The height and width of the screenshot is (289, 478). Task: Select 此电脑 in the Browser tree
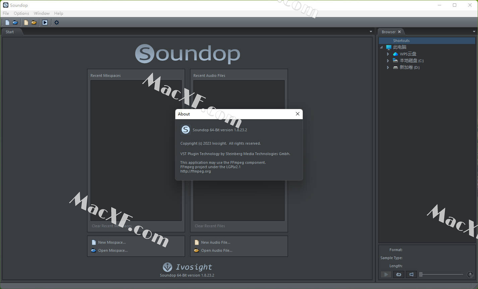click(x=400, y=47)
